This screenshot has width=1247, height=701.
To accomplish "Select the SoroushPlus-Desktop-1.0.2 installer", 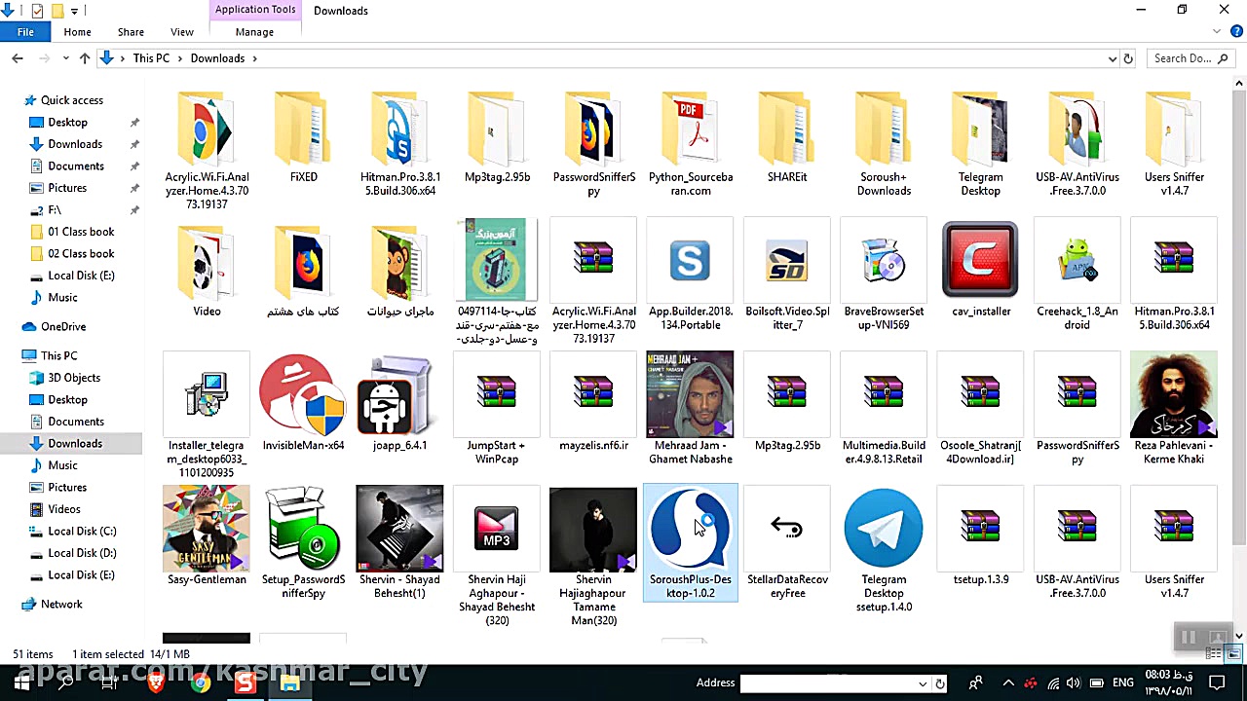I will coord(691,544).
